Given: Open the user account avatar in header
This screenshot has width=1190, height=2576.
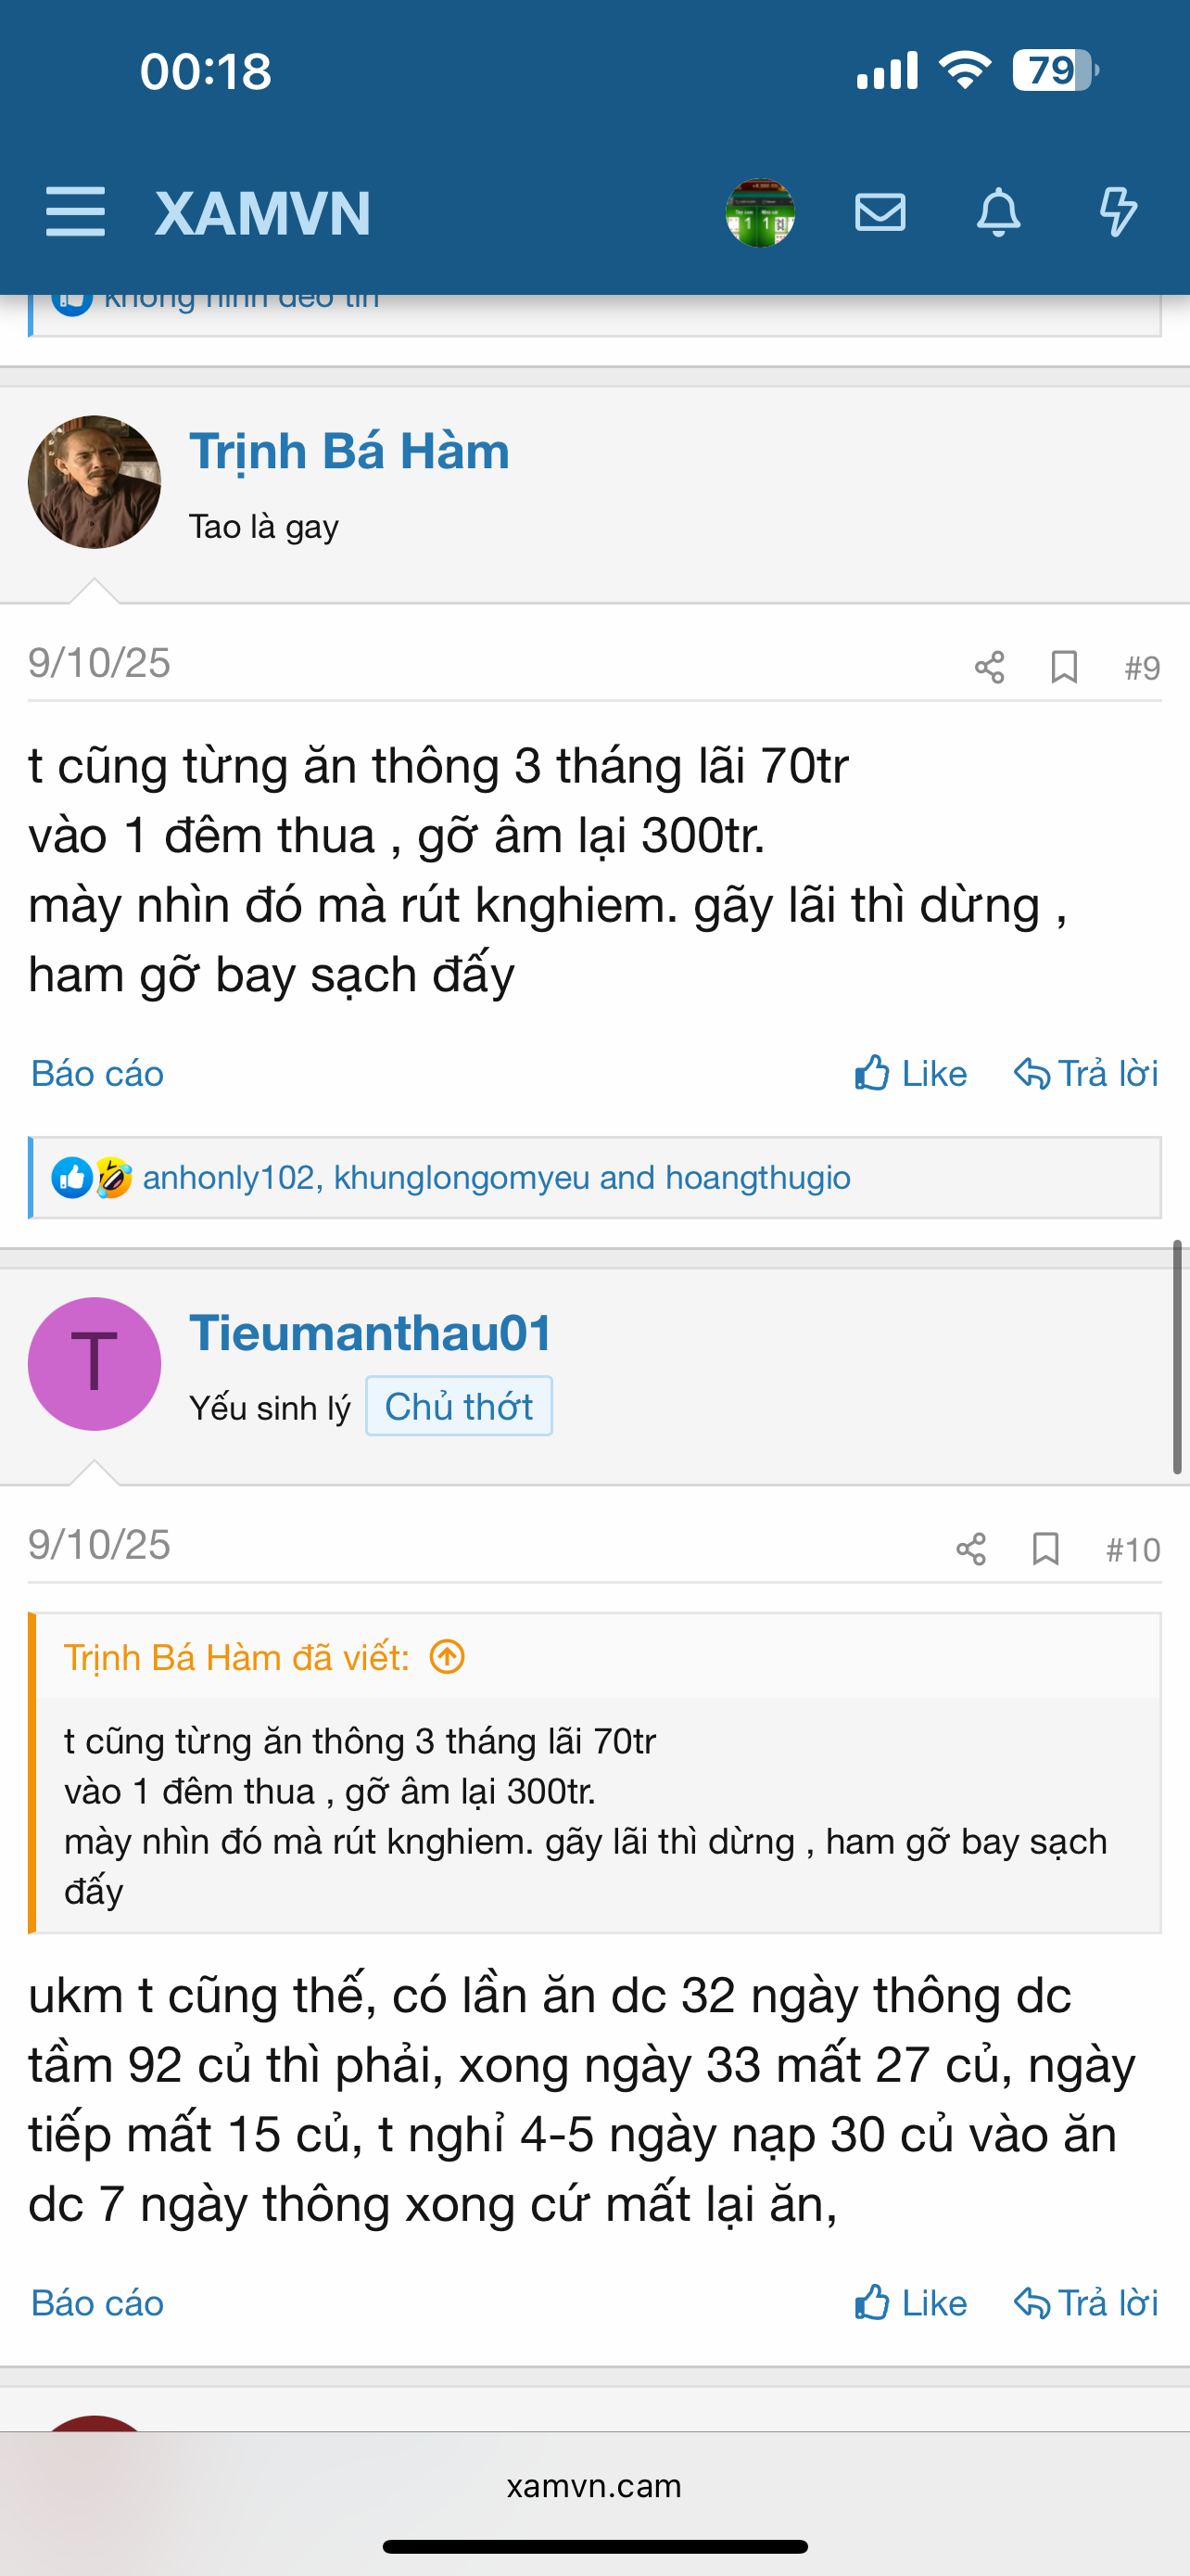Looking at the screenshot, I should [760, 212].
